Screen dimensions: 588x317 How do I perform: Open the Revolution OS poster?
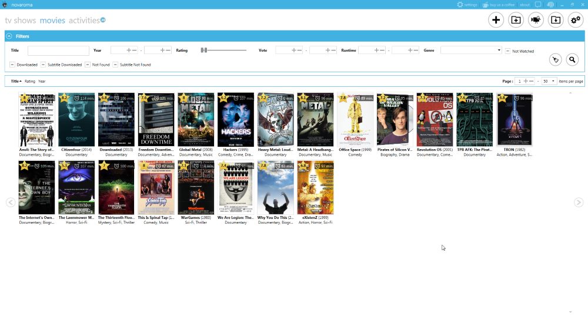[435, 119]
